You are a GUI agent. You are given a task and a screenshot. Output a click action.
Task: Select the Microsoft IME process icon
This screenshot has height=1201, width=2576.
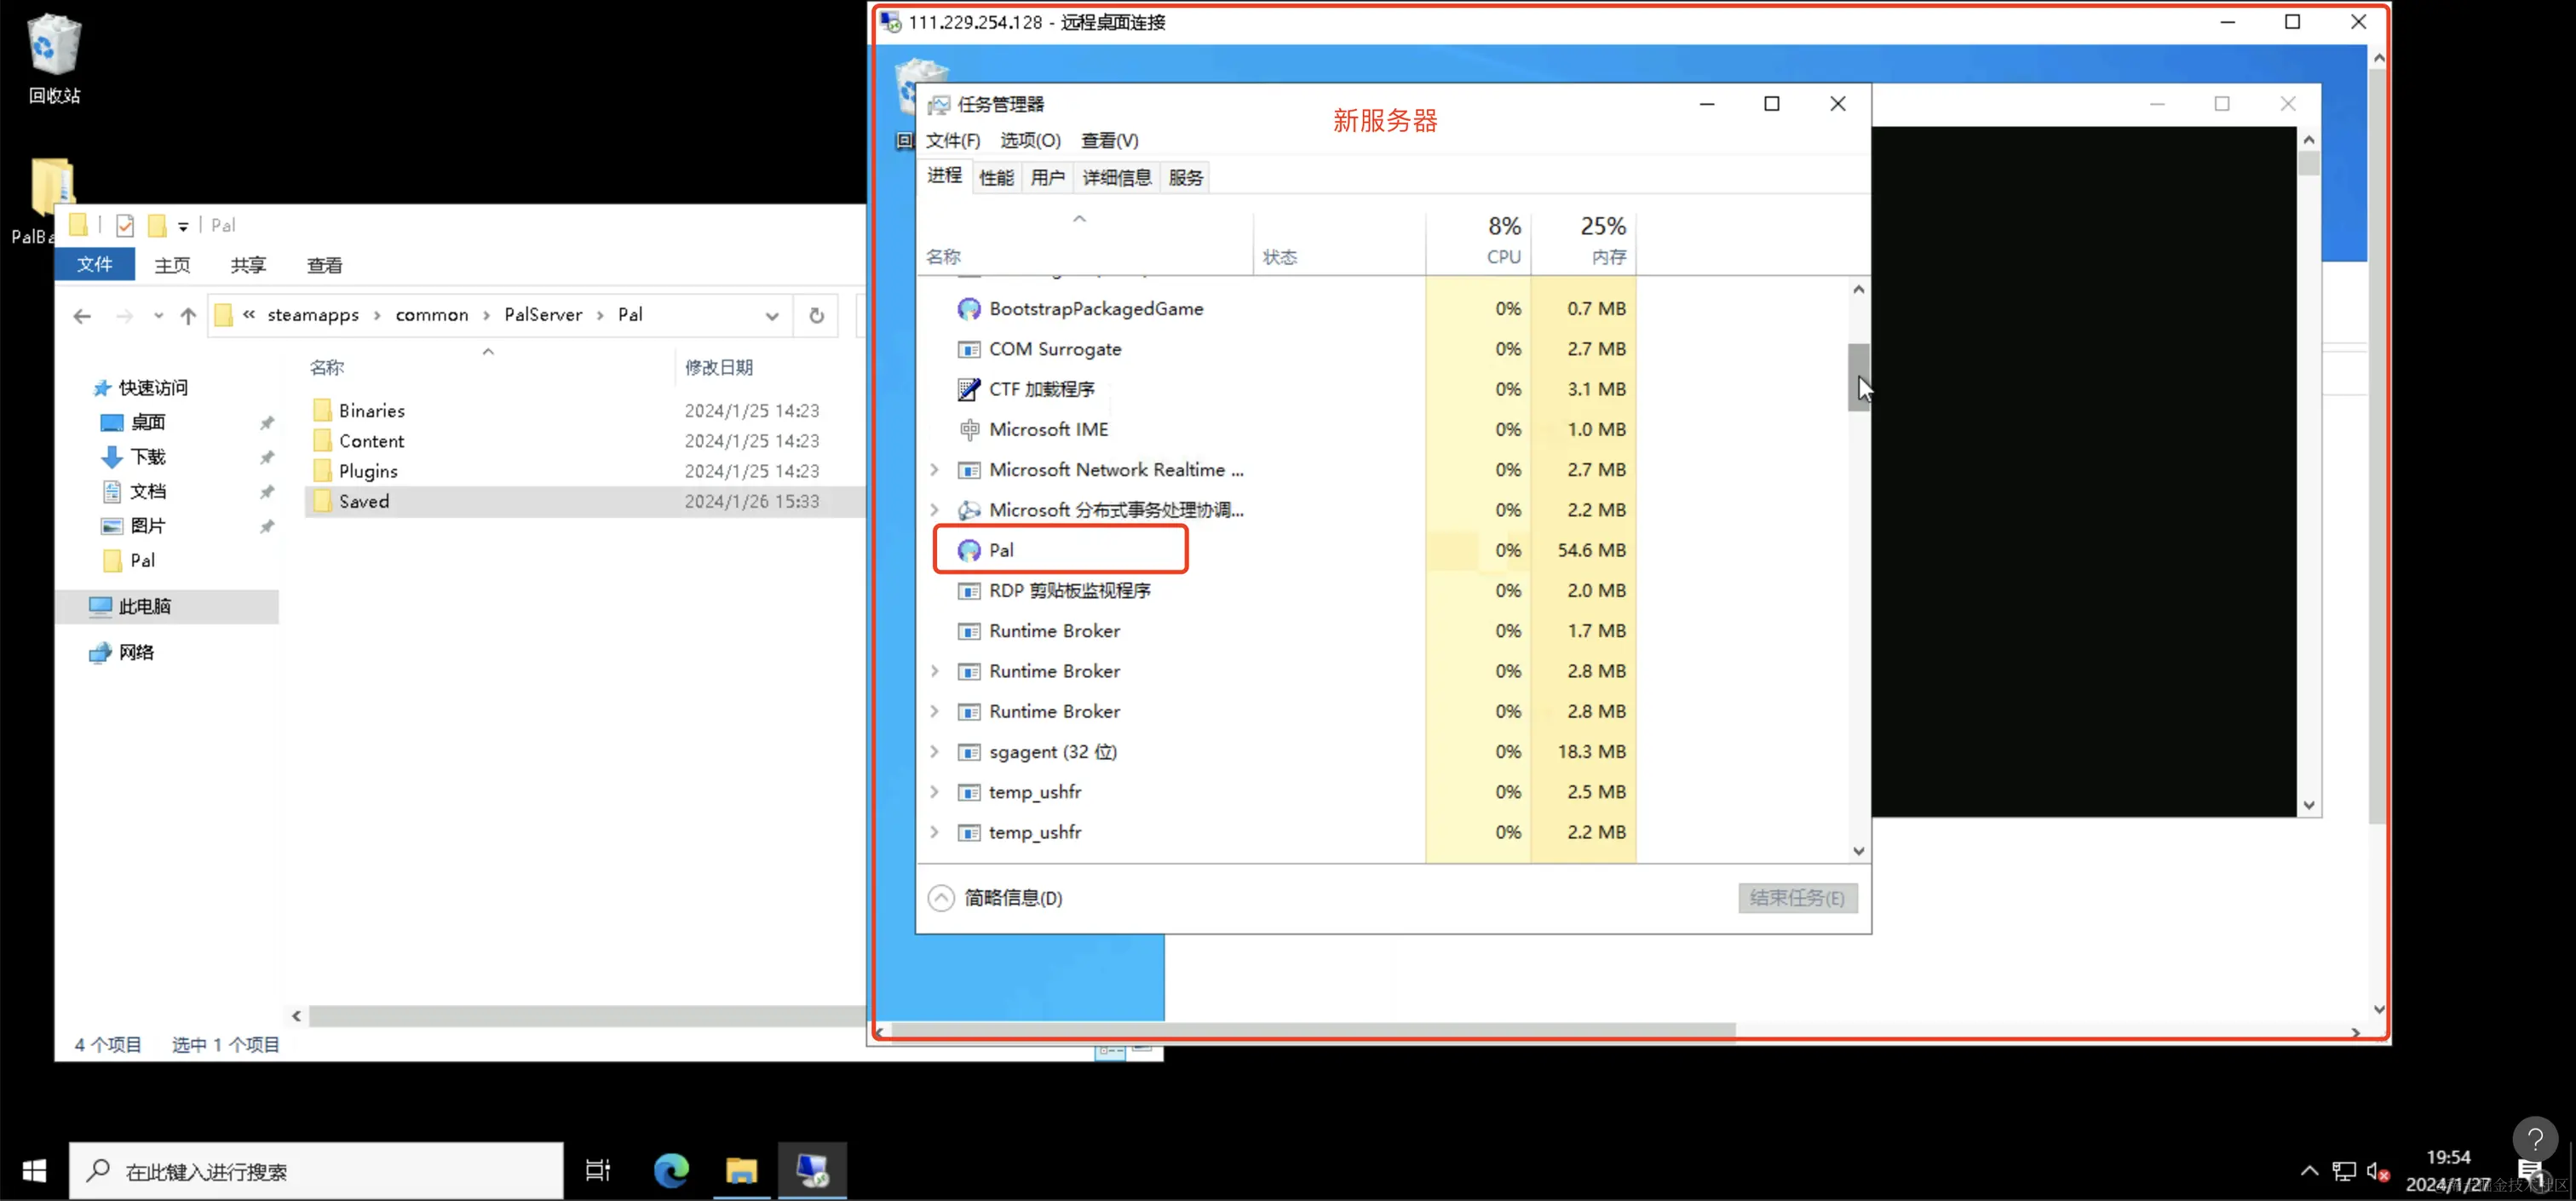tap(969, 430)
